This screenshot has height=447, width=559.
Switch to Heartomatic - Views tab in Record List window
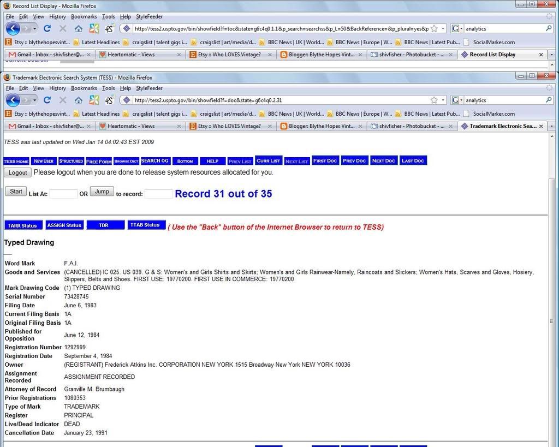pyautogui.click(x=140, y=55)
